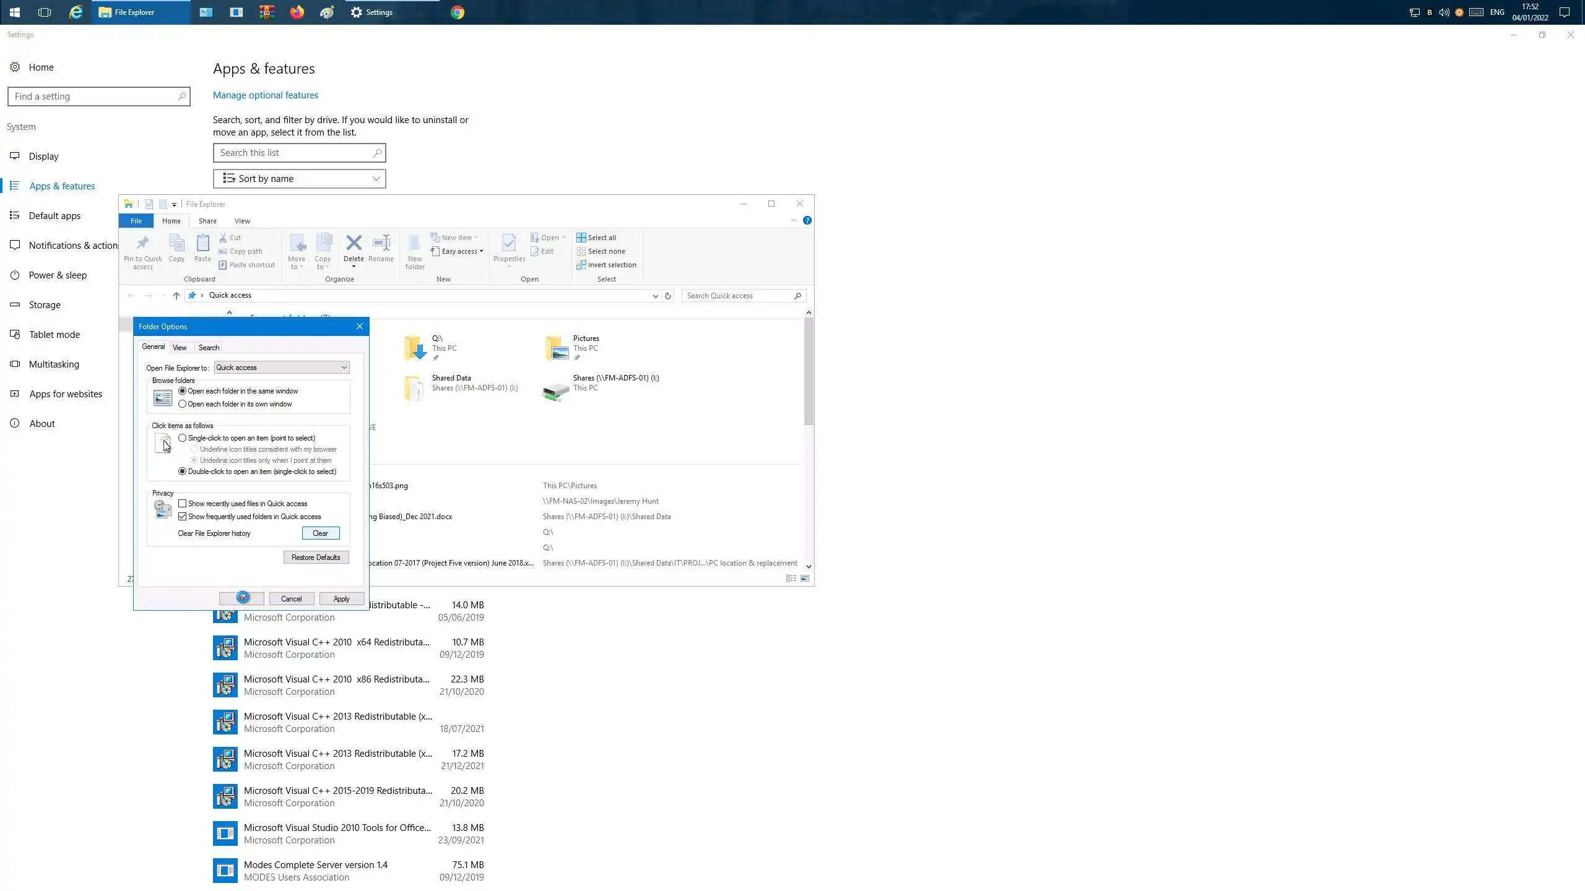This screenshot has width=1585, height=891.
Task: Click the Delete icon in the ribbon
Action: coord(354,243)
